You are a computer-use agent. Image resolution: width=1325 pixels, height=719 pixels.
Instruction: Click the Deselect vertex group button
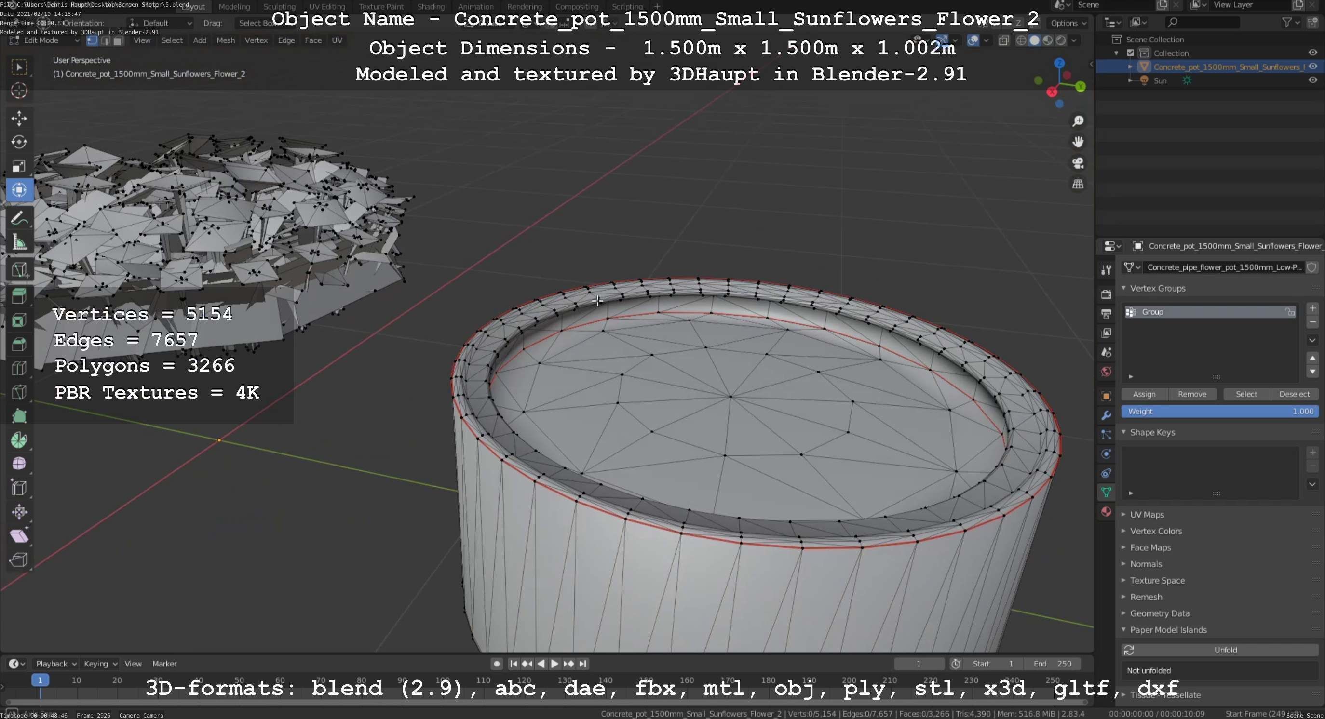(1294, 394)
